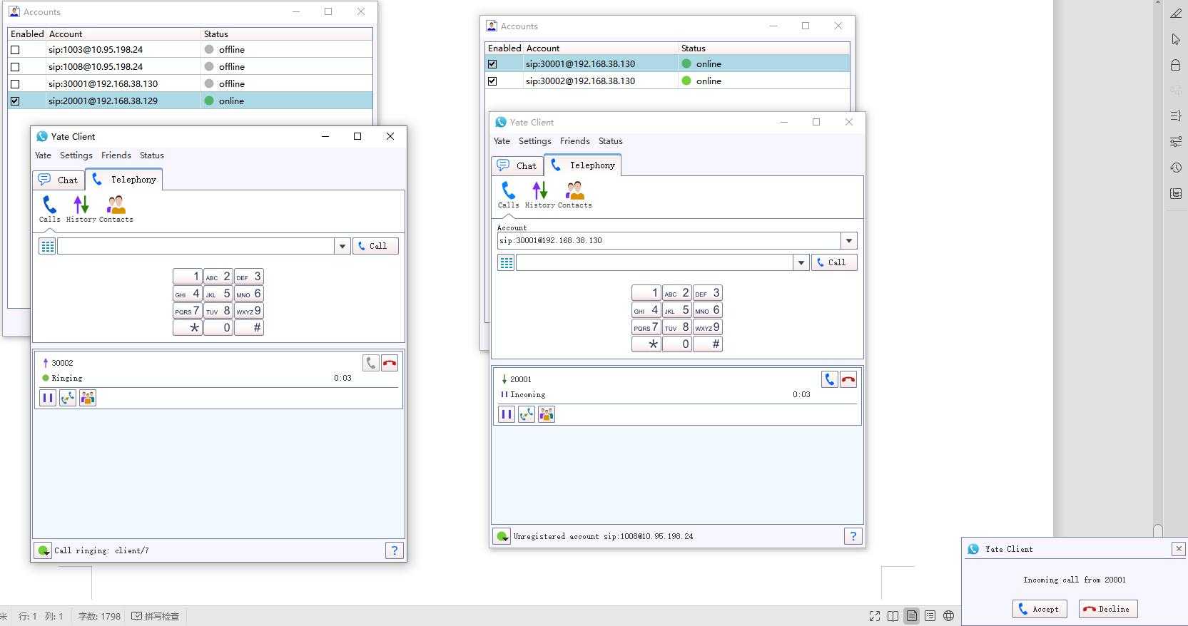
Task: Click spell check in document status bar
Action: click(x=156, y=616)
